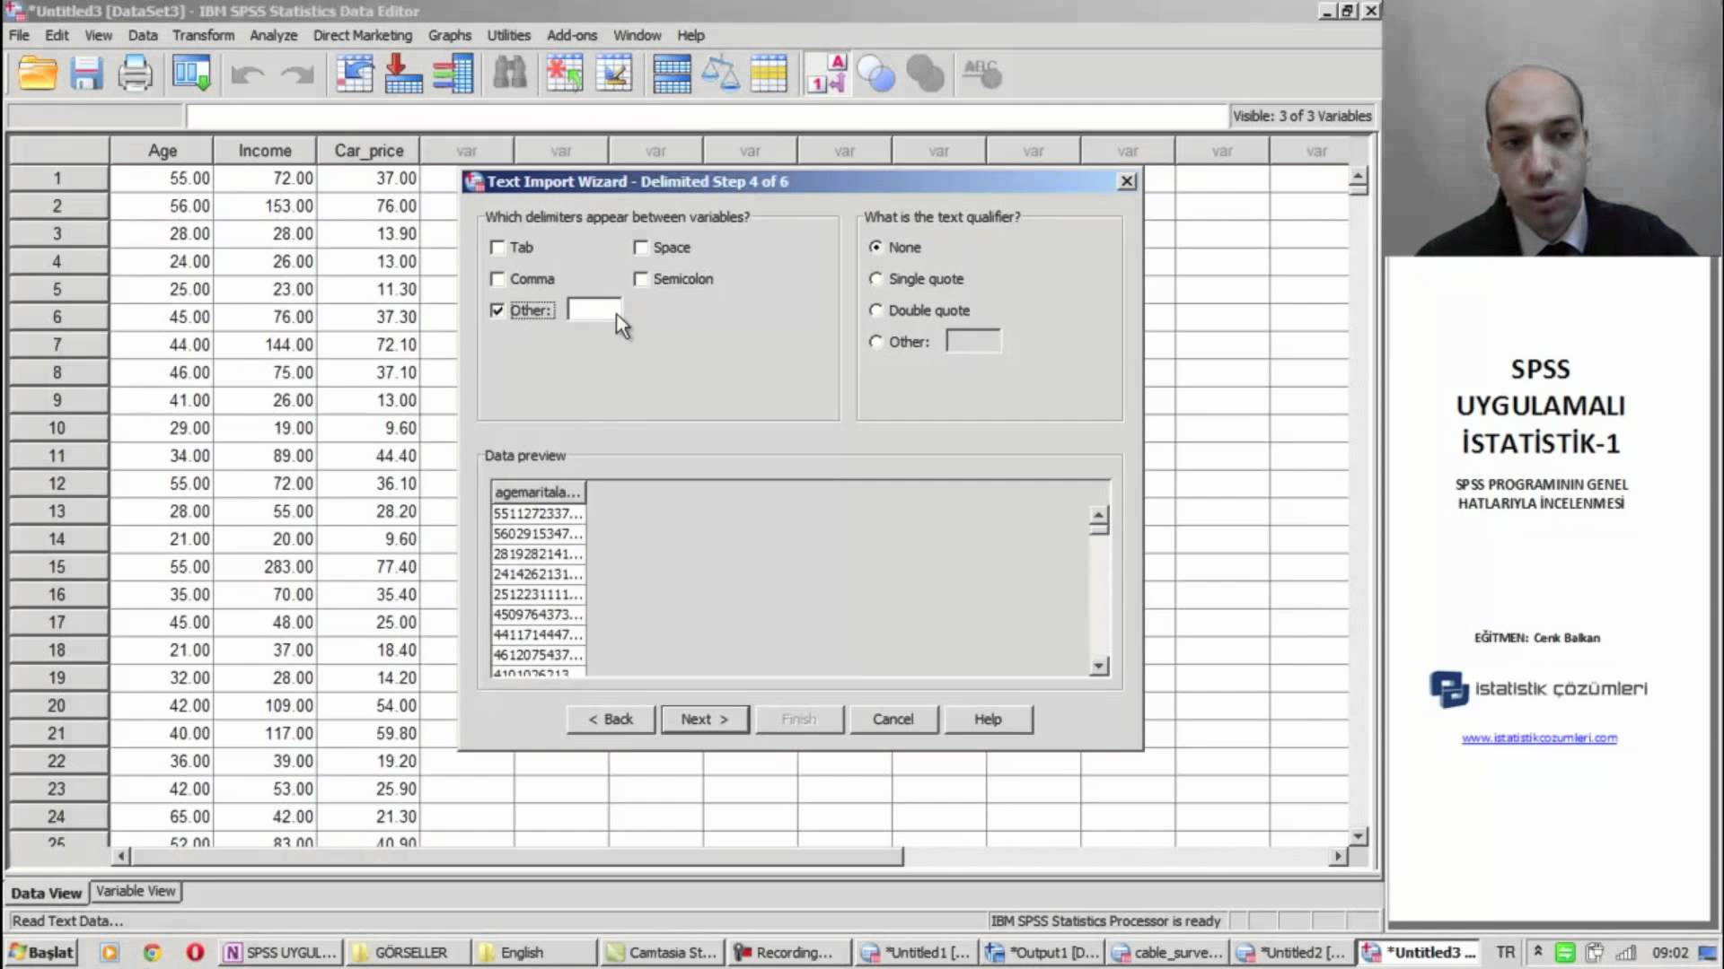This screenshot has height=969, width=1724.
Task: Switch to the Data View tab
Action: tap(46, 893)
